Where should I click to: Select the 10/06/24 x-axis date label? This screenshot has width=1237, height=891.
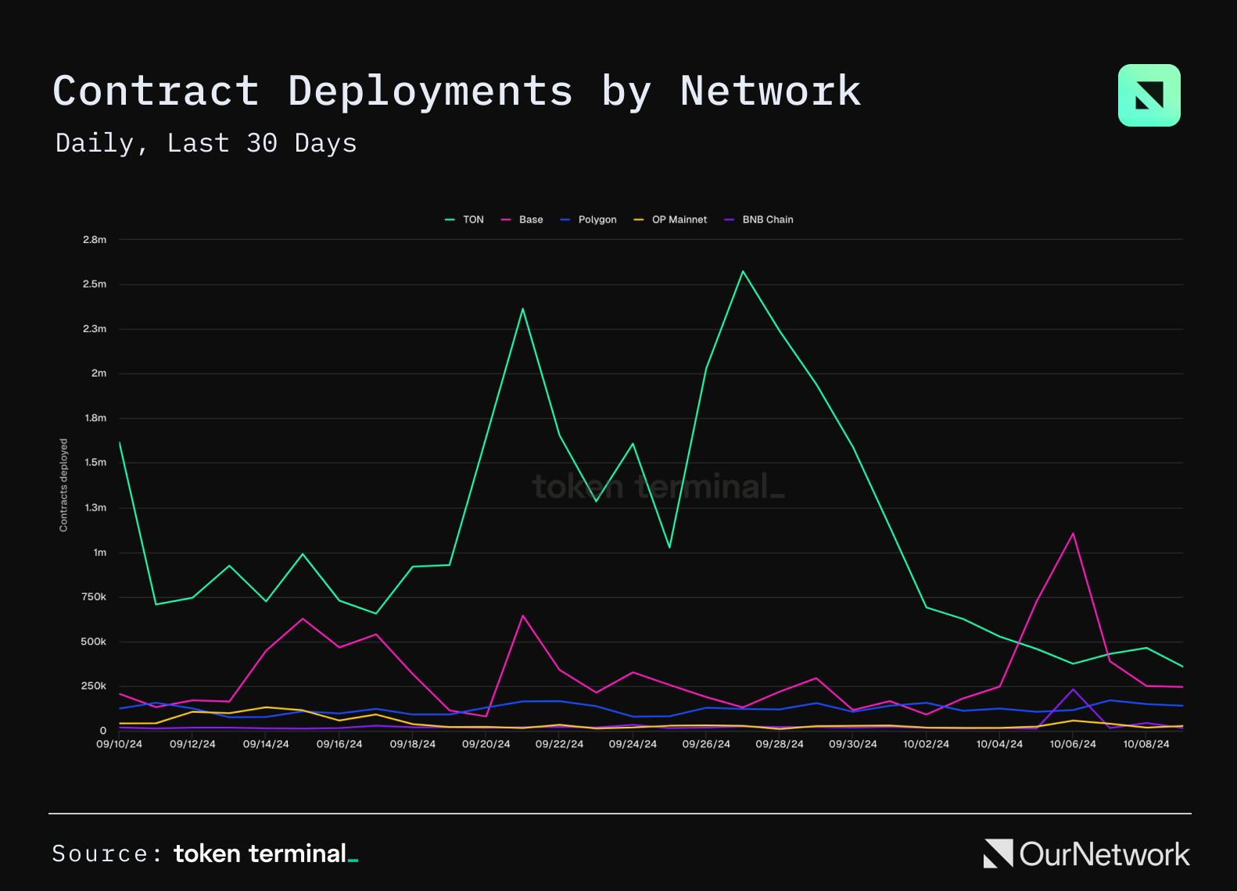click(1073, 744)
